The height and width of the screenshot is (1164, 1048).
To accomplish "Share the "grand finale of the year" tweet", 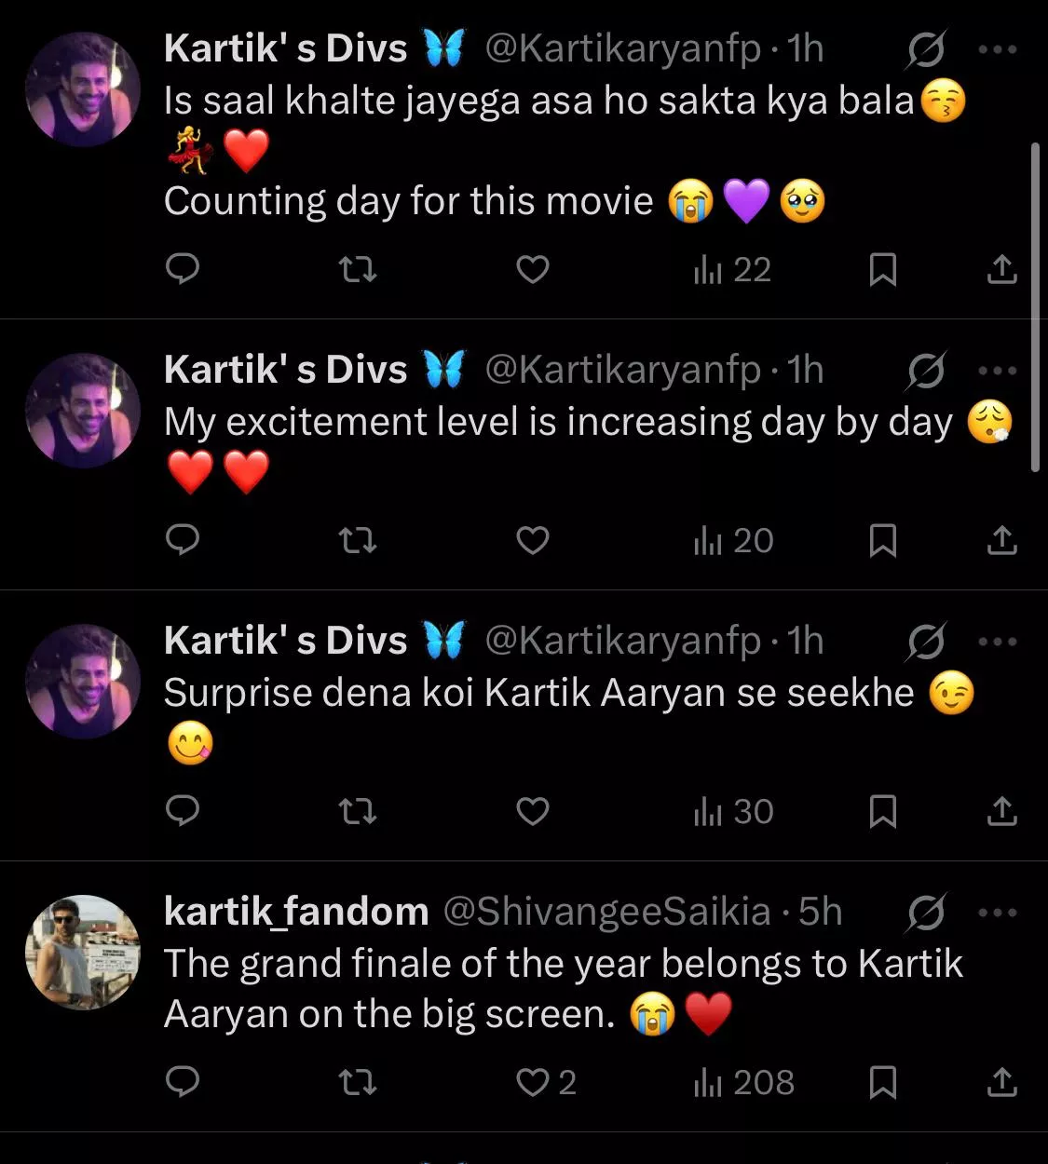I will (x=1001, y=1083).
